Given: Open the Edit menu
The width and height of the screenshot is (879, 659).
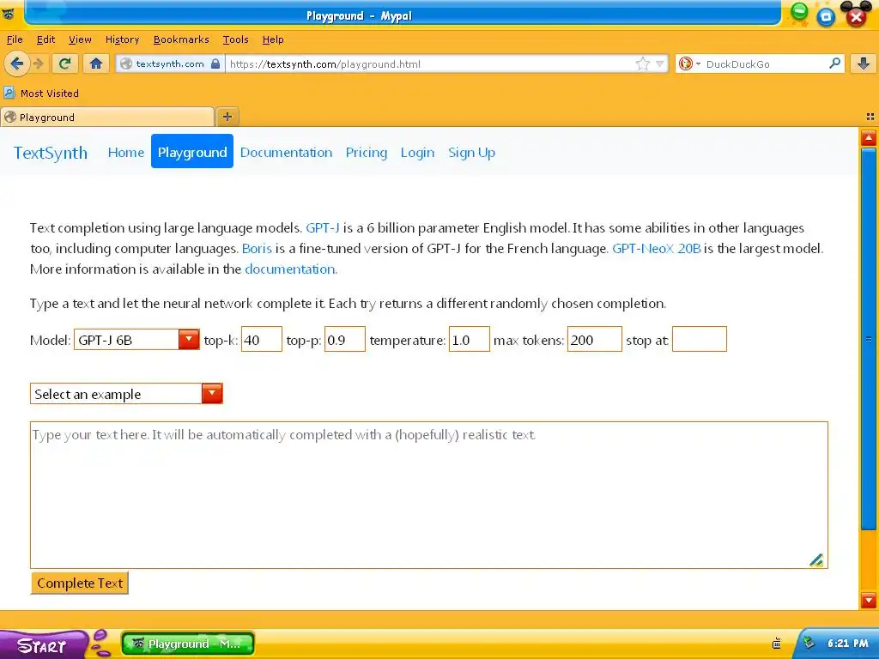Looking at the screenshot, I should 45,39.
